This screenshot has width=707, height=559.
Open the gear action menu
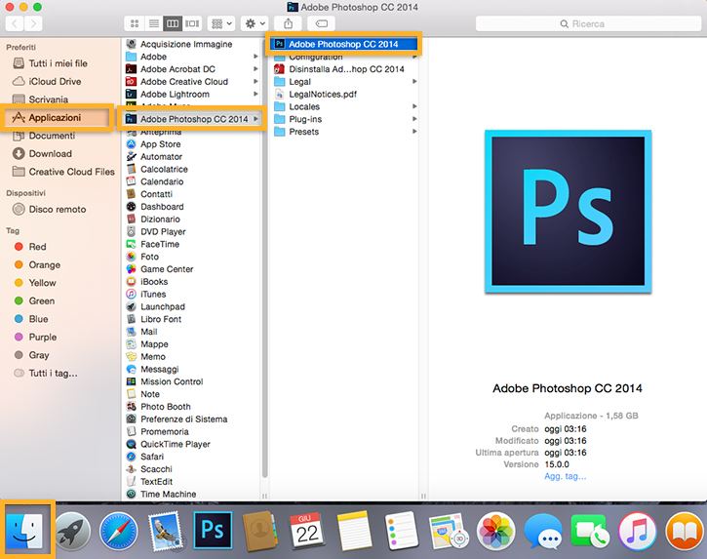[255, 23]
